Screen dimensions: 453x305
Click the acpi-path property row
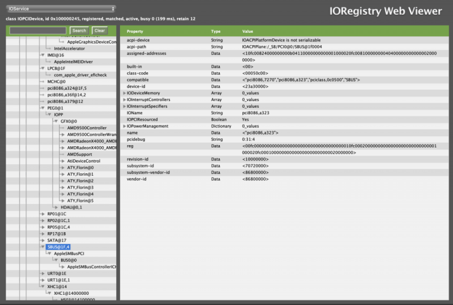tap(284, 47)
